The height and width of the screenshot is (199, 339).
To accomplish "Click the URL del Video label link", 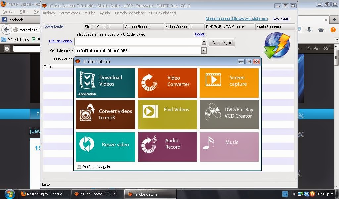I will pyautogui.click(x=61, y=41).
